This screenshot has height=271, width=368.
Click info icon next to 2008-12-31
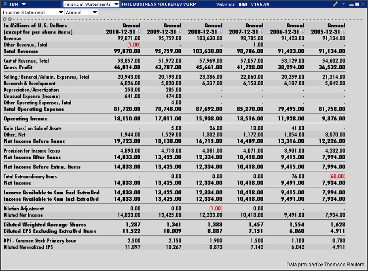(x=220, y=31)
